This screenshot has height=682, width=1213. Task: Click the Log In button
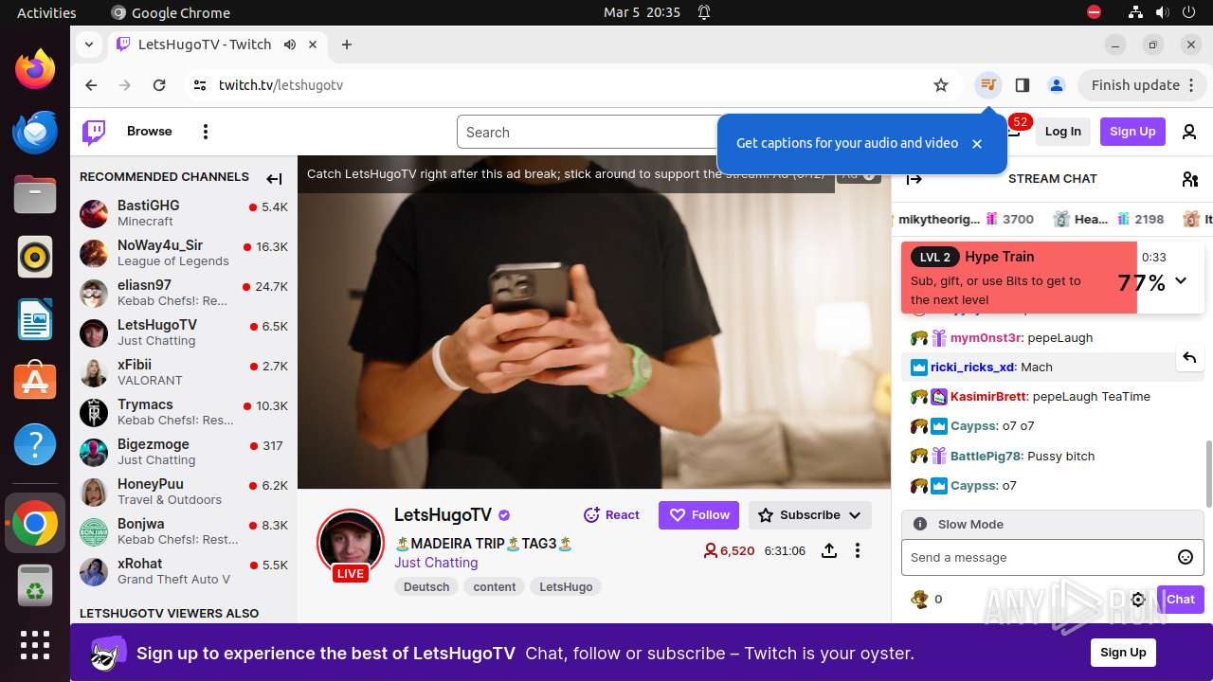[x=1062, y=132]
